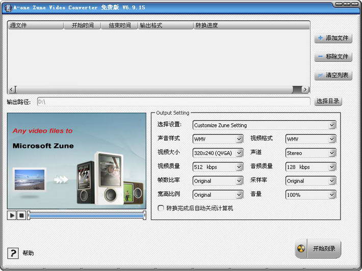Open the 声音样式 WMV dropdown
Viewport: 362px width, 271px height.
pos(218,139)
